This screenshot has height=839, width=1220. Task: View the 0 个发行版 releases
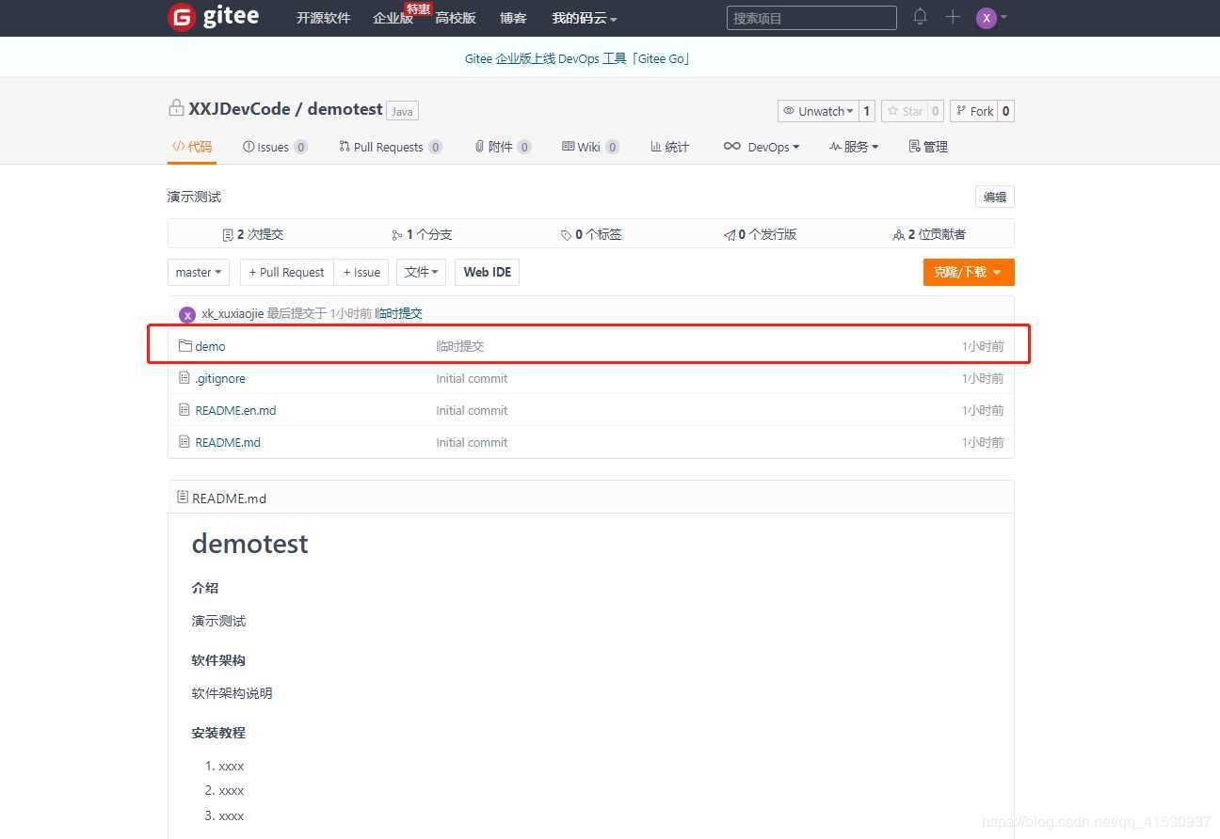[760, 234]
